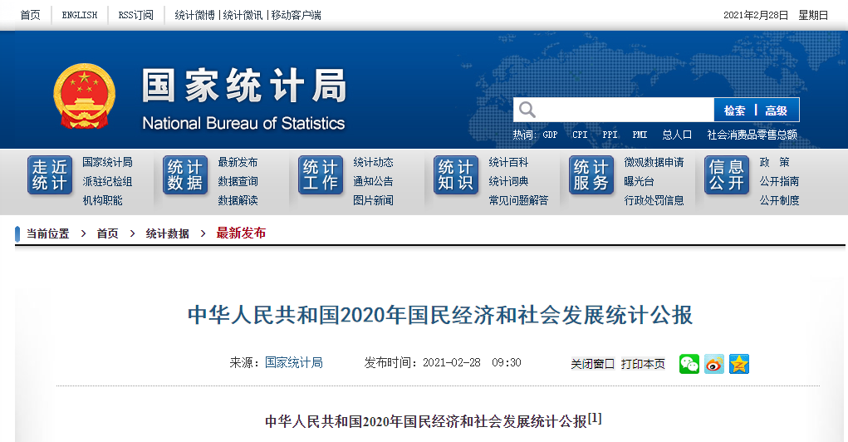Screen dimensions: 848x442
Task: Select hot word PMI
Action: tap(640, 135)
